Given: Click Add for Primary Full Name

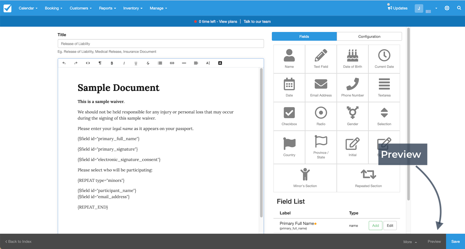Looking at the screenshot, I should [x=376, y=226].
